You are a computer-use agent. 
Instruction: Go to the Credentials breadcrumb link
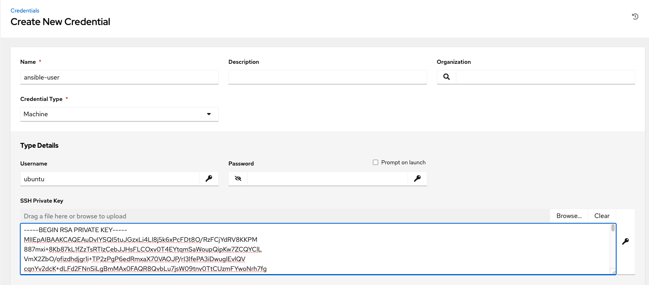[x=25, y=10]
